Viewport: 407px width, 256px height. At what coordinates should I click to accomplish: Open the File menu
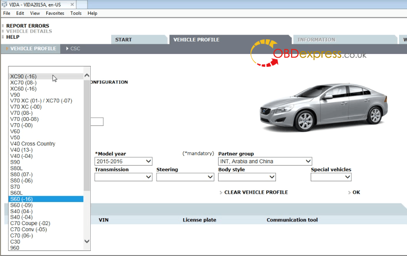[x=7, y=13]
